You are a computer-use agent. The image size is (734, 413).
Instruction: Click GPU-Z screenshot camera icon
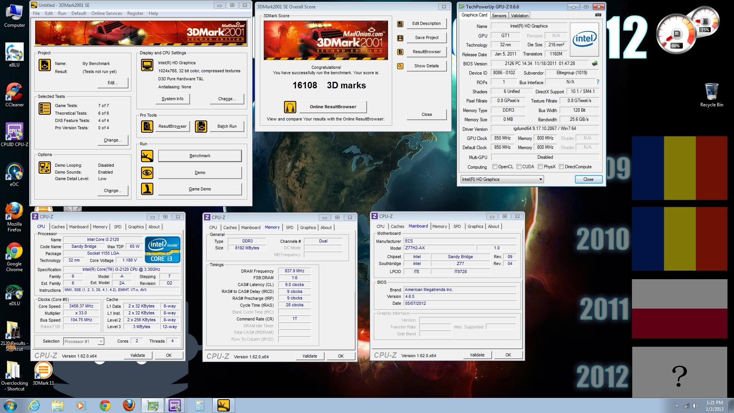(x=598, y=15)
